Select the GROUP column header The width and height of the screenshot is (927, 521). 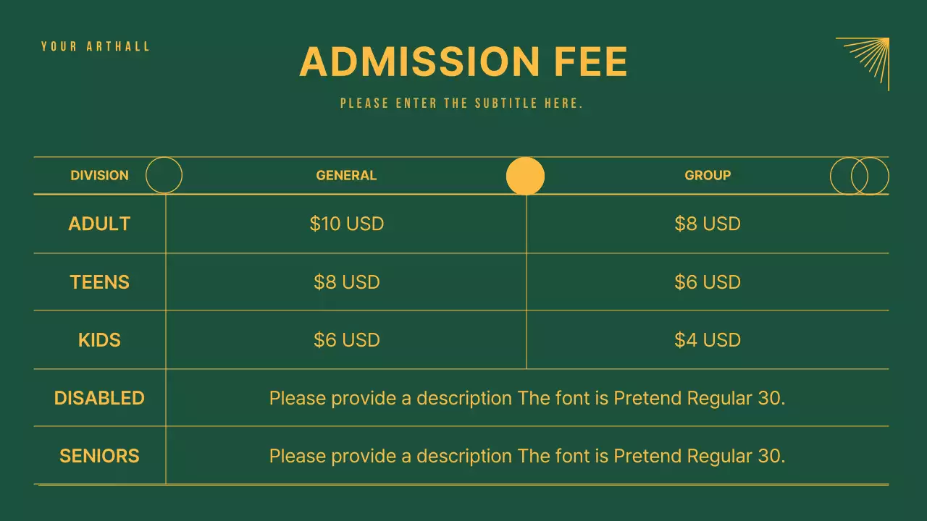tap(708, 175)
